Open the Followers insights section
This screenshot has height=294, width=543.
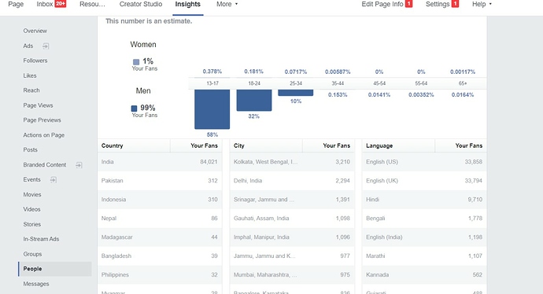coord(35,61)
